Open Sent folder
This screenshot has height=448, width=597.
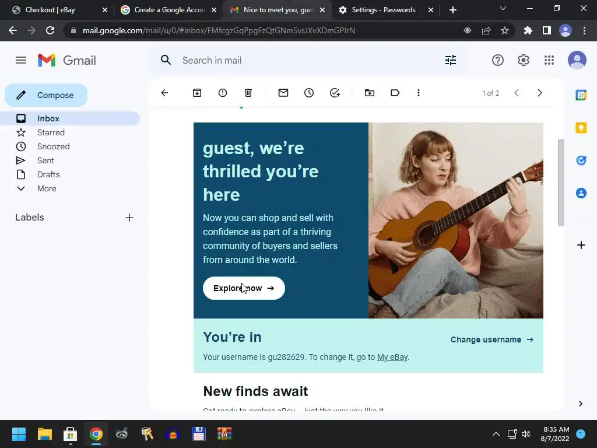(70, 161)
